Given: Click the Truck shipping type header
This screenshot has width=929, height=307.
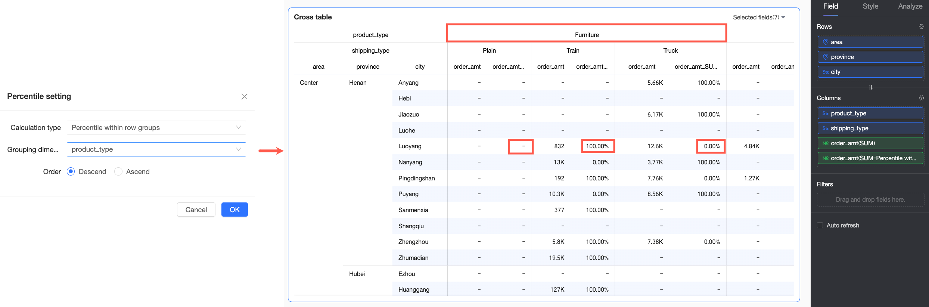Looking at the screenshot, I should coord(670,51).
